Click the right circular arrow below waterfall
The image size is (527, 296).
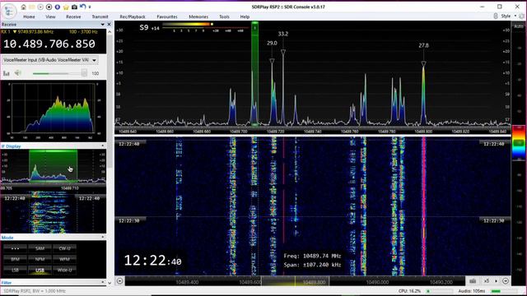pyautogui.click(x=506, y=281)
